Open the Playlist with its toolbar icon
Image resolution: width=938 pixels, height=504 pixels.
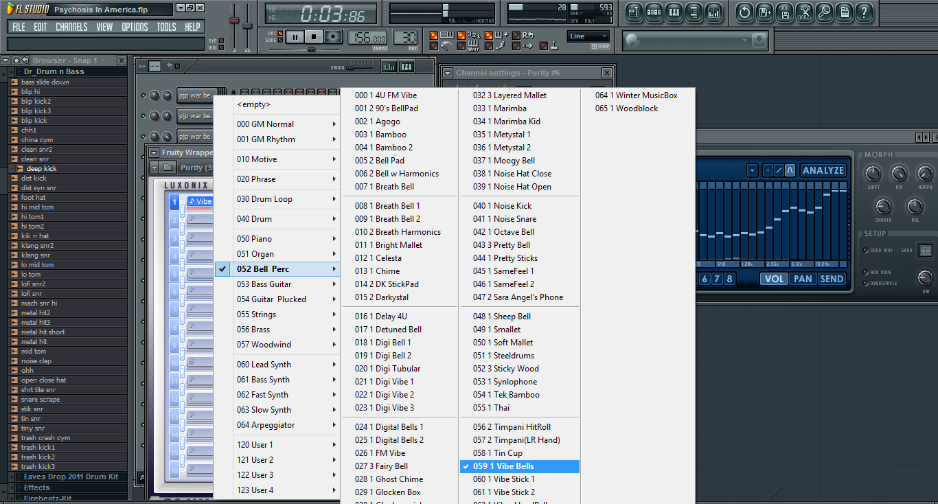(x=634, y=12)
